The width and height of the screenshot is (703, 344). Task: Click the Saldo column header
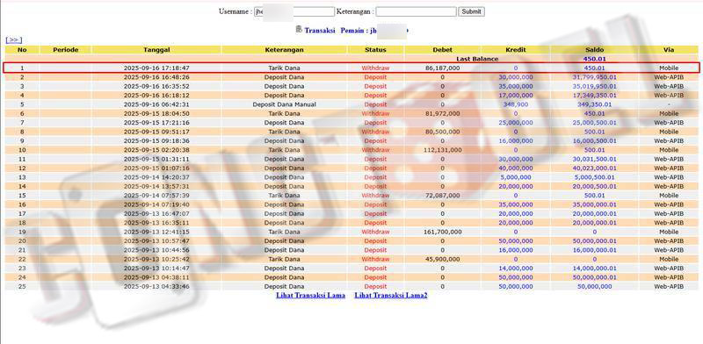point(595,50)
